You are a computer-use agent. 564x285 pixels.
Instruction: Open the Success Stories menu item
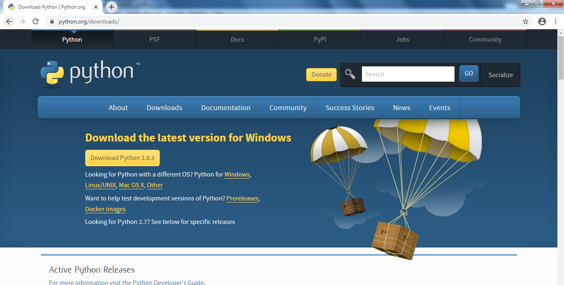pyautogui.click(x=350, y=108)
